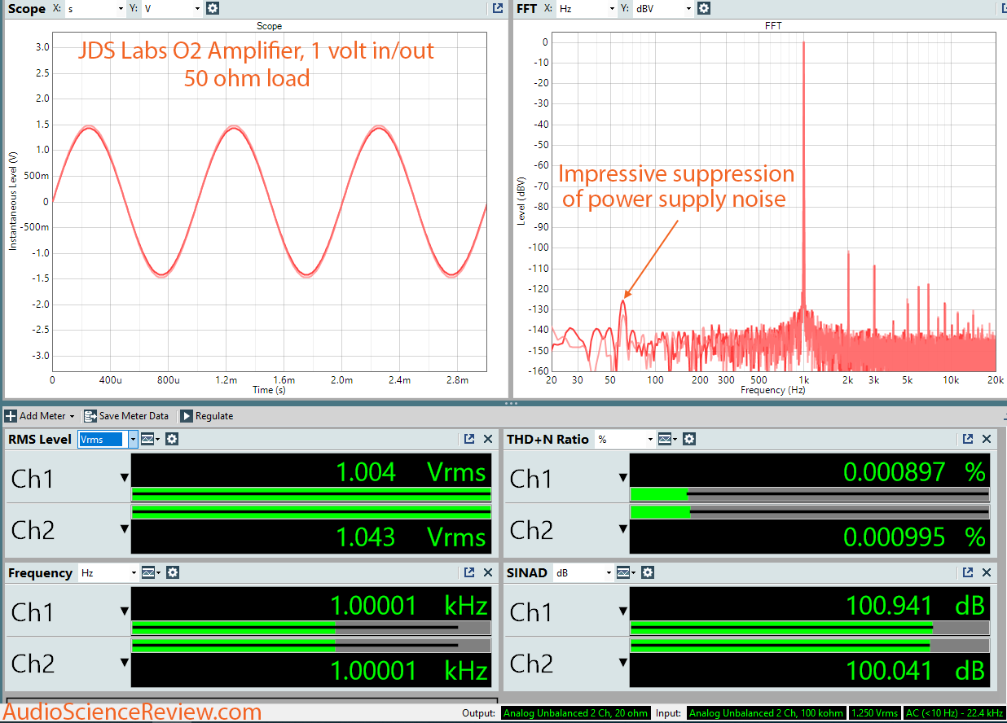Click the '1.250 Vrms' status entry
1007x723 pixels.
point(874,713)
